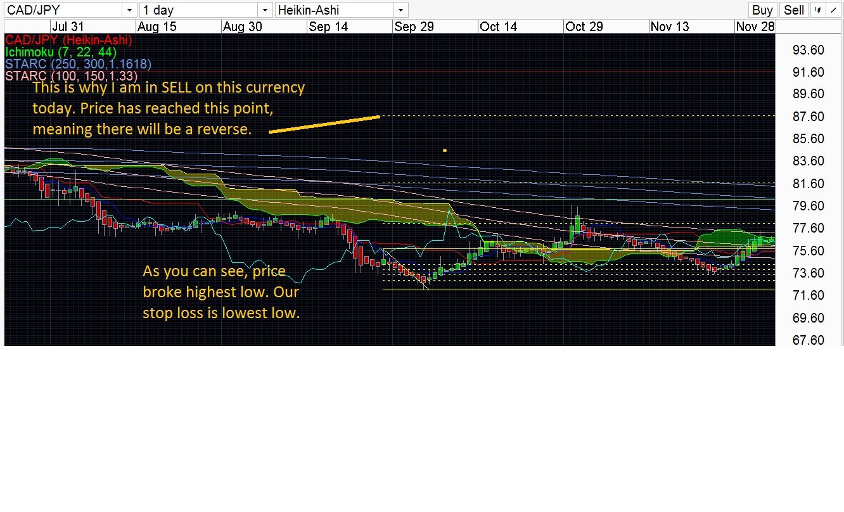Click the 93.60 price axis label

point(809,50)
